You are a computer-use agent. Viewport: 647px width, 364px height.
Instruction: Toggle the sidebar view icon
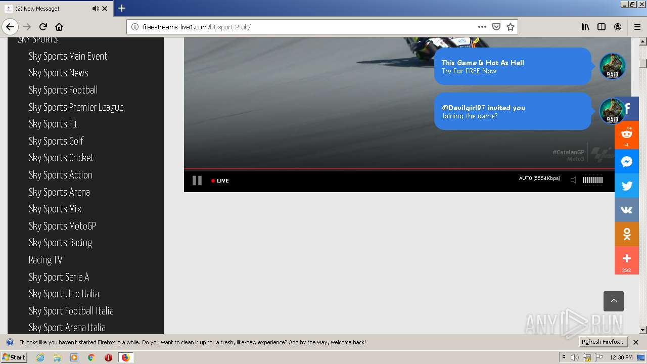(602, 27)
